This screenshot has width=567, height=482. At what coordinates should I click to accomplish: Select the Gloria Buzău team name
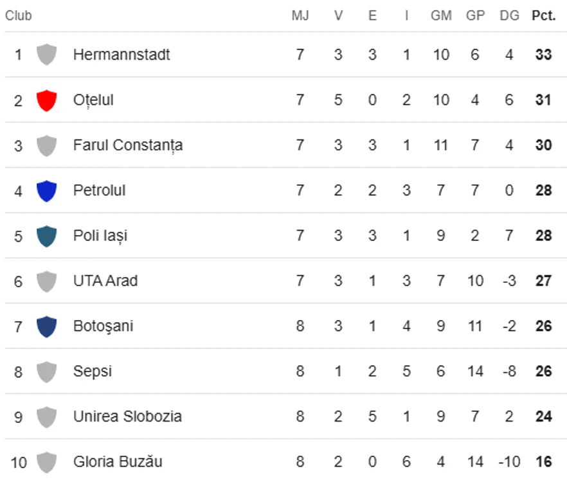click(118, 461)
